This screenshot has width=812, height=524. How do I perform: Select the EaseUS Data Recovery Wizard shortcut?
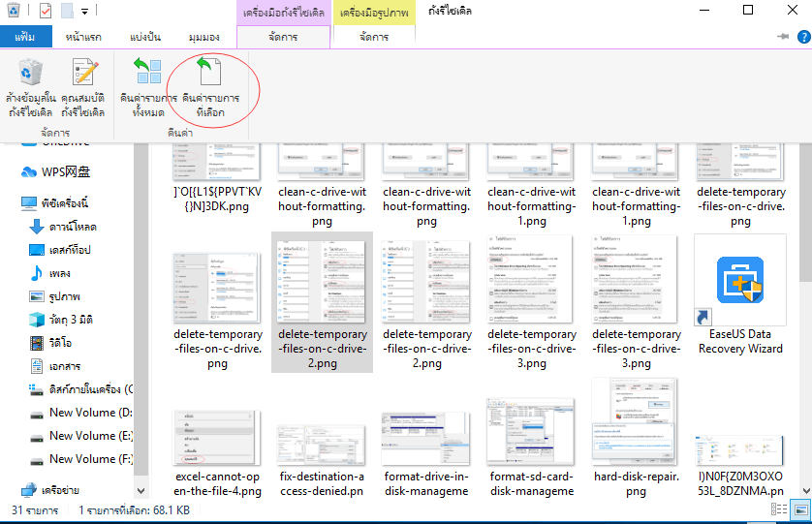740,295
